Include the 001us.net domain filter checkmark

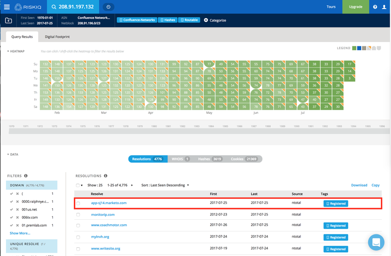(x=11, y=210)
